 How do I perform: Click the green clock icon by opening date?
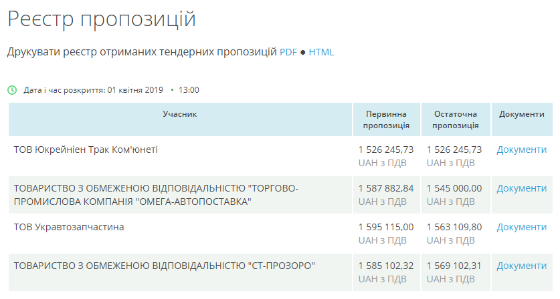pyautogui.click(x=11, y=89)
